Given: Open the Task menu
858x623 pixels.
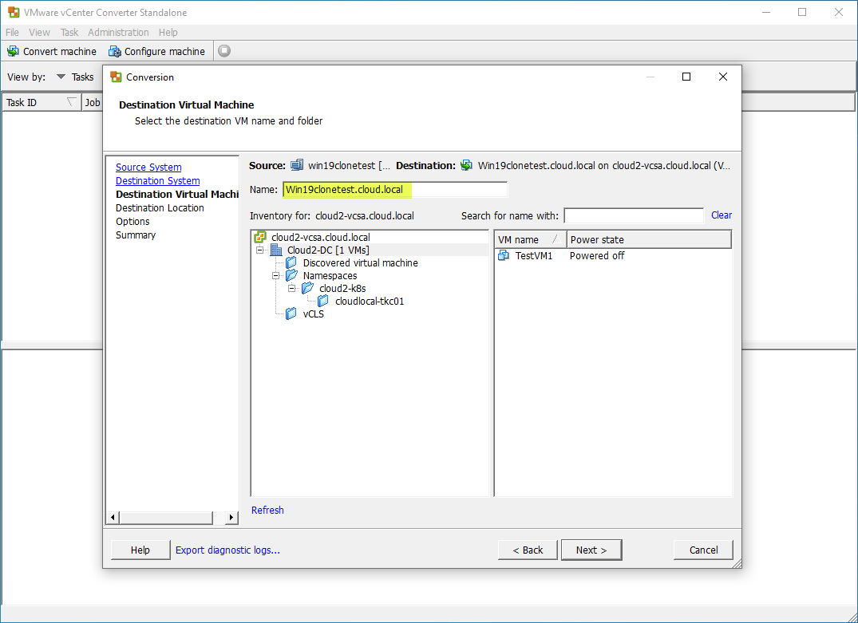Looking at the screenshot, I should [x=69, y=32].
